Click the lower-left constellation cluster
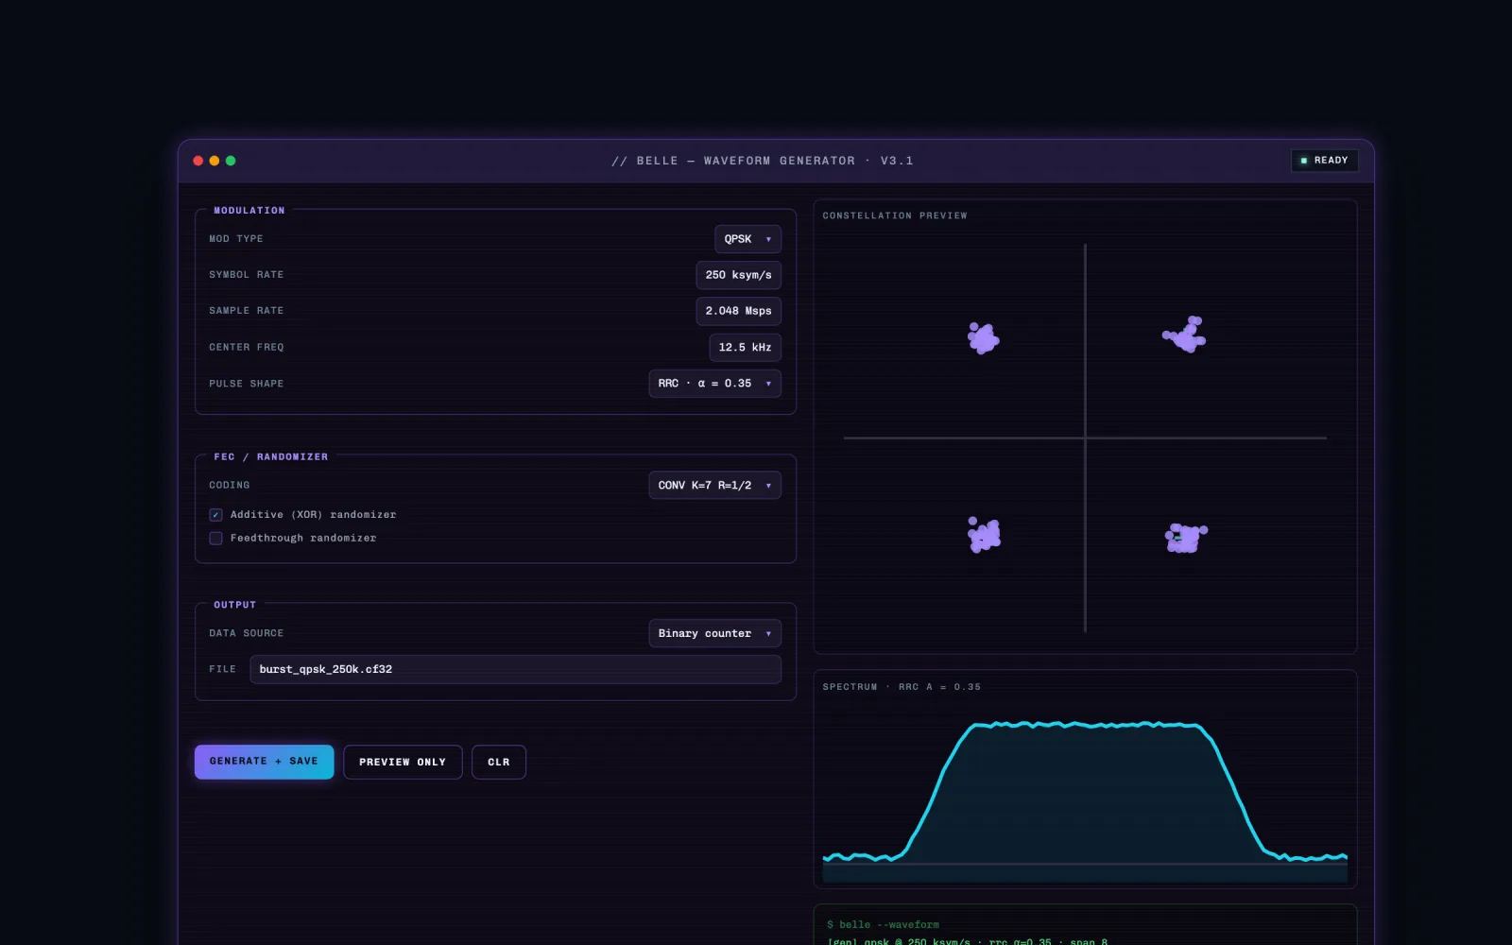The width and height of the screenshot is (1512, 945). (x=984, y=535)
